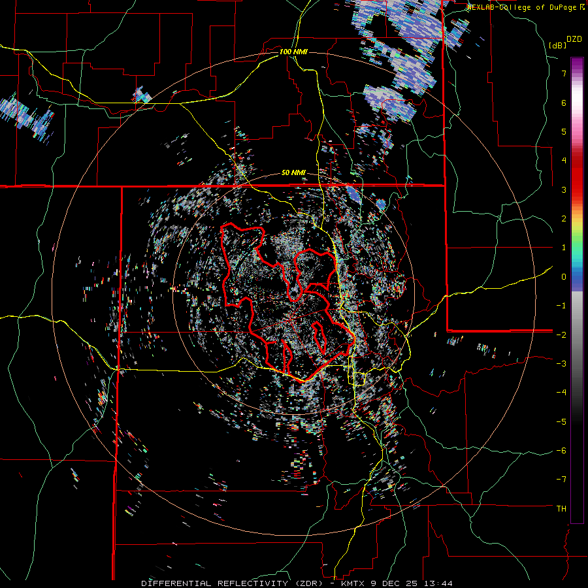Select the "1" value on the color scale
The width and height of the screenshot is (588, 588).
(564, 248)
